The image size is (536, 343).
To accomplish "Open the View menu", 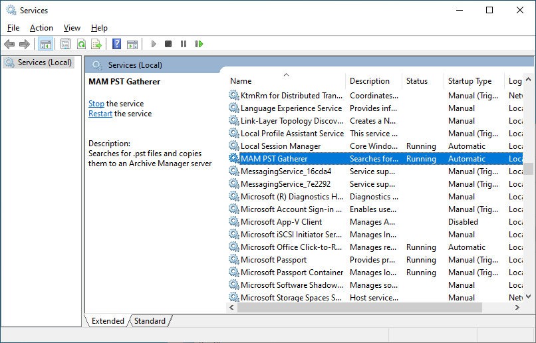I will [x=72, y=28].
